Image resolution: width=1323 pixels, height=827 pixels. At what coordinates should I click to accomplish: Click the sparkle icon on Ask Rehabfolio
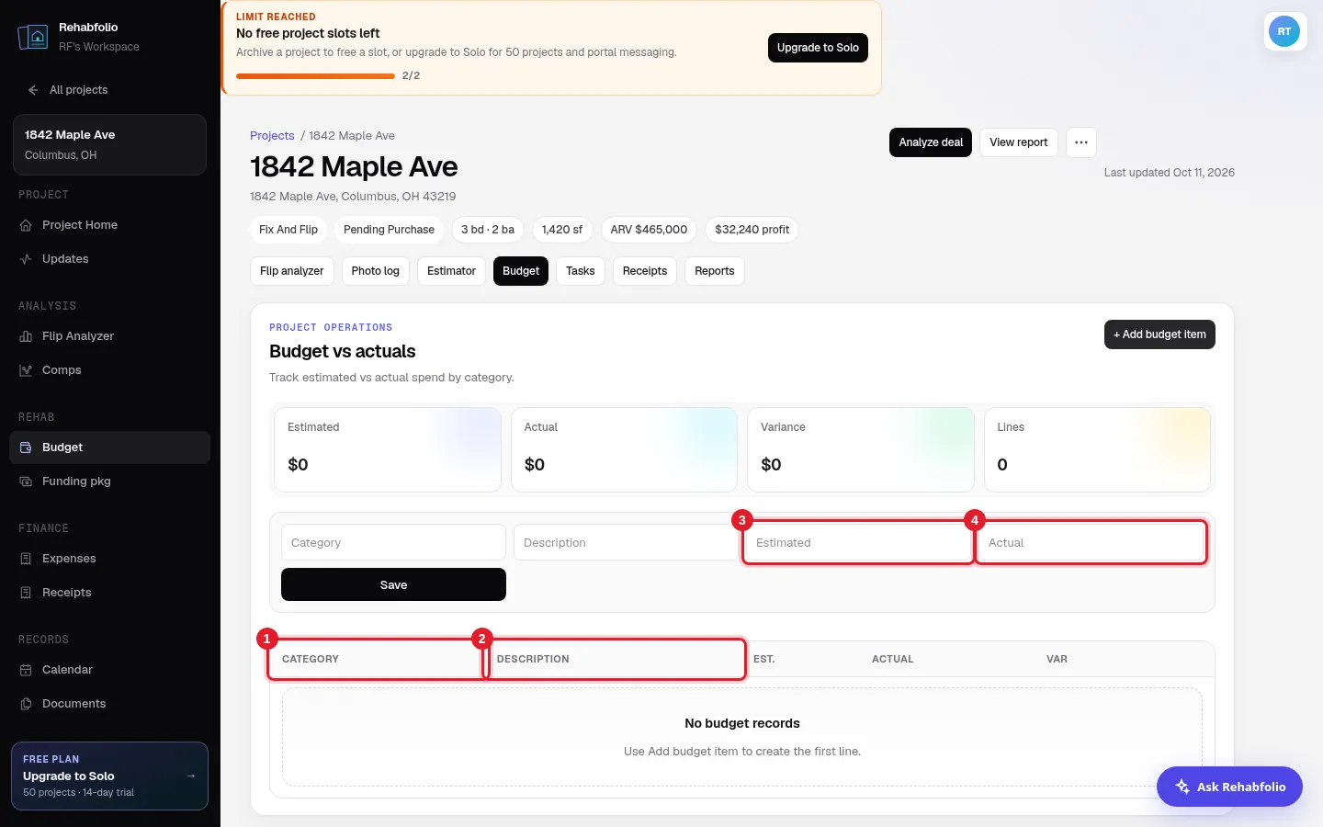point(1182,787)
